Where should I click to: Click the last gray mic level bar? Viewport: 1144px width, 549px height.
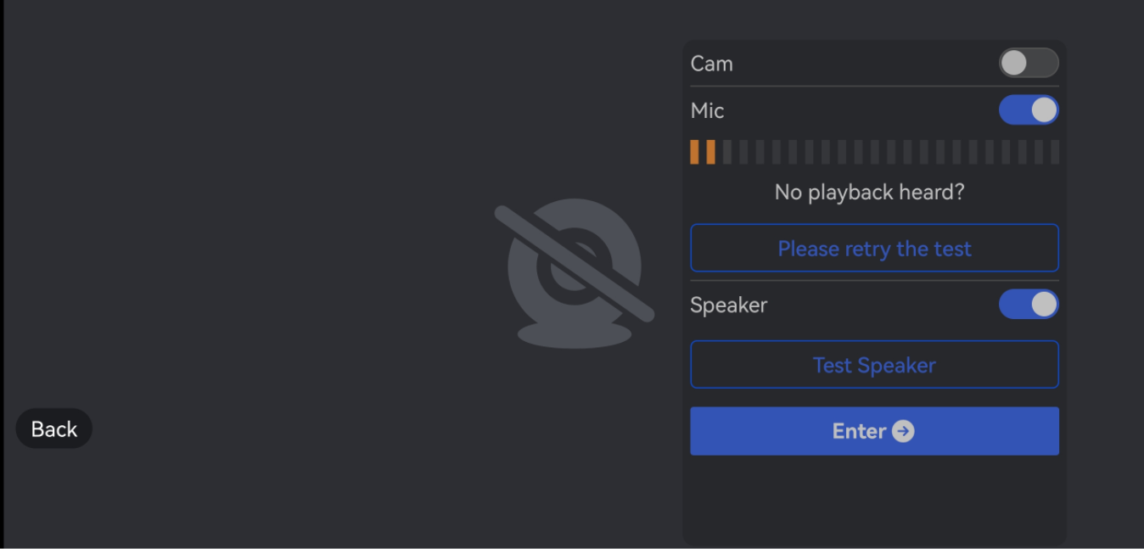1055,152
